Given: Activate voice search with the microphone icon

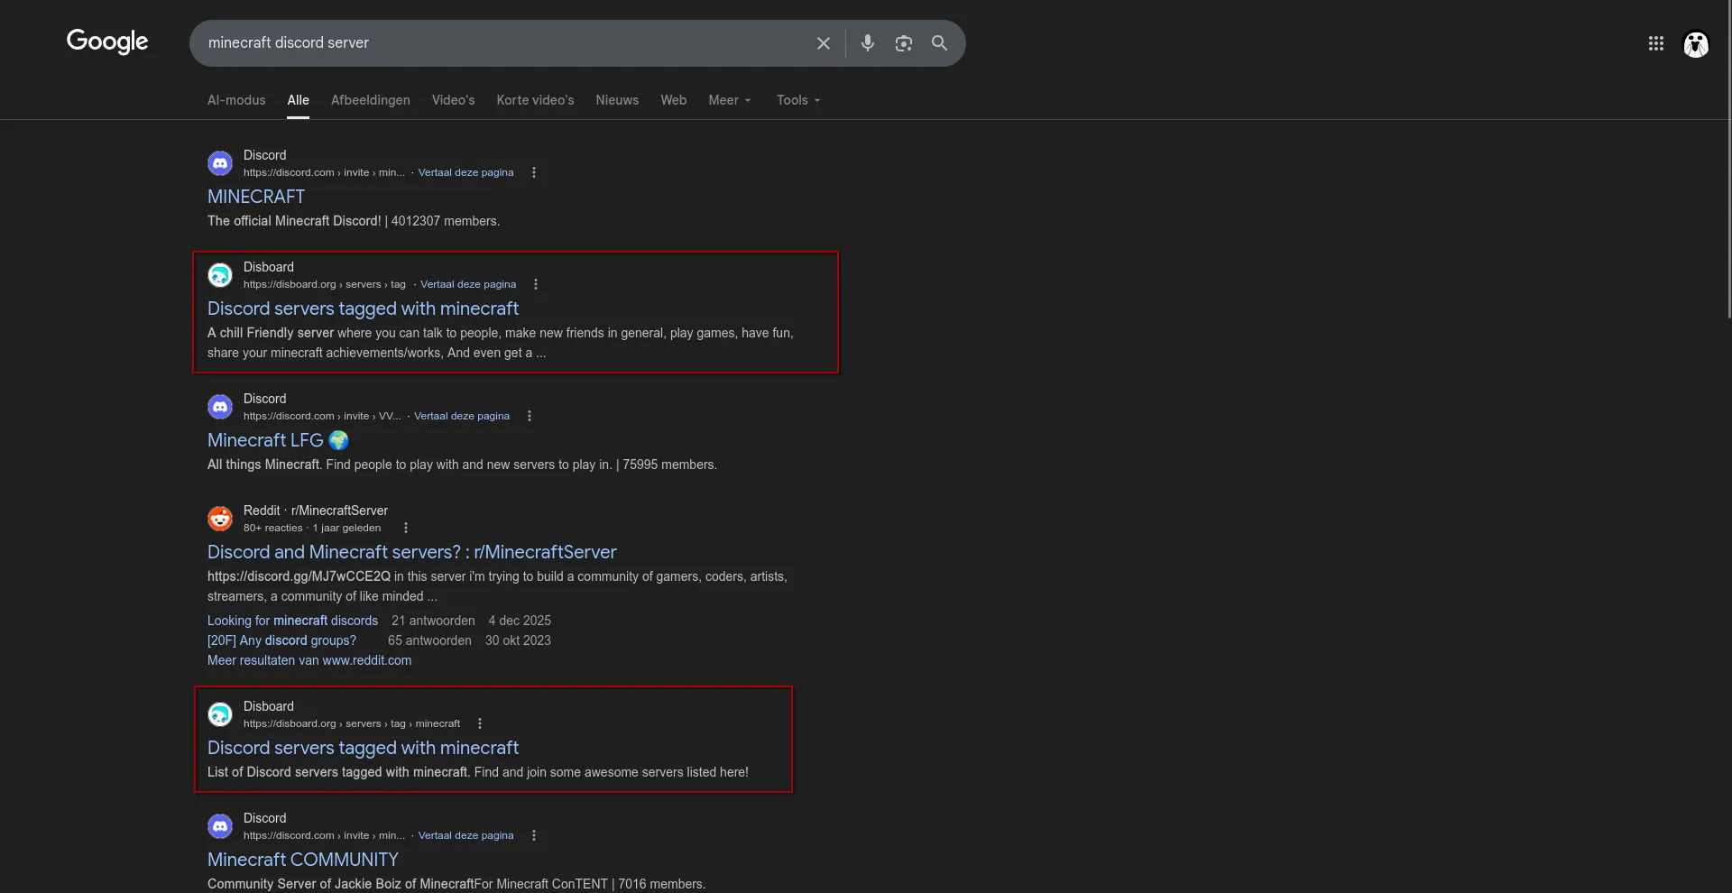Looking at the screenshot, I should (868, 42).
